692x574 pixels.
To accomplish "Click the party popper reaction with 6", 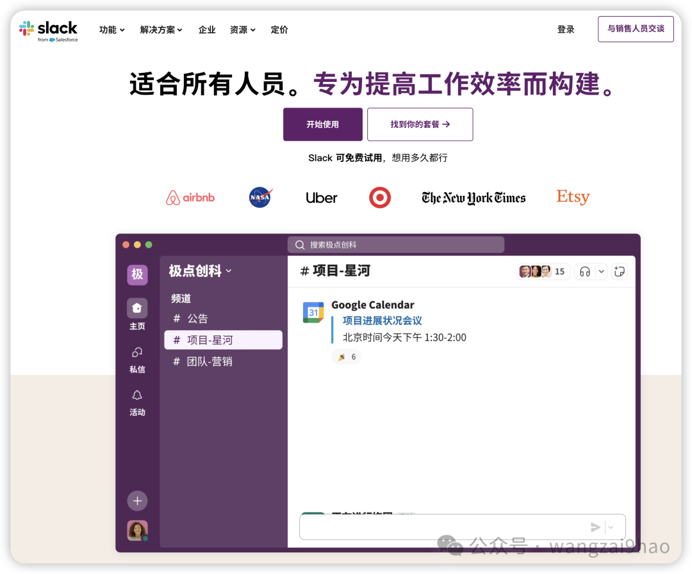I will coord(347,357).
